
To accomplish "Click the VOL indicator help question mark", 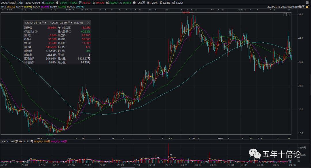I will tap(1, 141).
